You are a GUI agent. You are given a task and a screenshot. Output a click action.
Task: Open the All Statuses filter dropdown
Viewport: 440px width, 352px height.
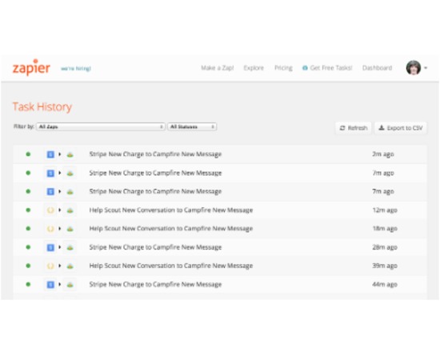[192, 127]
